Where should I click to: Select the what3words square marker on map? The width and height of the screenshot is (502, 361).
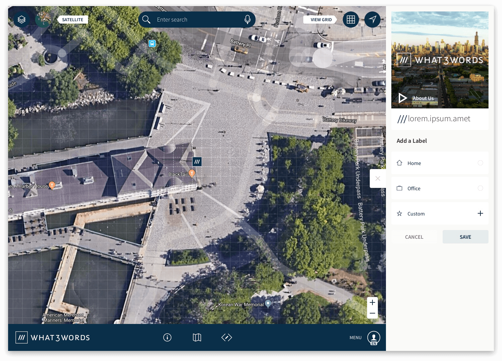point(197,162)
